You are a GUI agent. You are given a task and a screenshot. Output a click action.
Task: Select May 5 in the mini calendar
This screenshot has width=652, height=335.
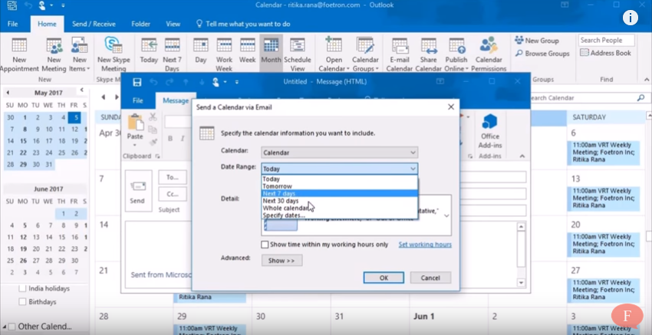click(74, 117)
